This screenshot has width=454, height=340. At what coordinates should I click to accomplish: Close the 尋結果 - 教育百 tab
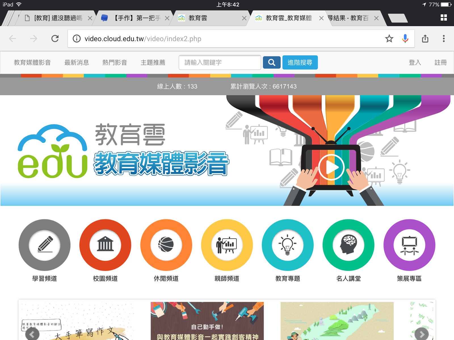[377, 18]
